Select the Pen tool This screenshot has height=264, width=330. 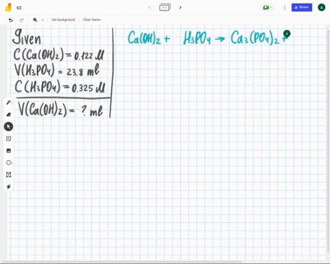(9, 102)
